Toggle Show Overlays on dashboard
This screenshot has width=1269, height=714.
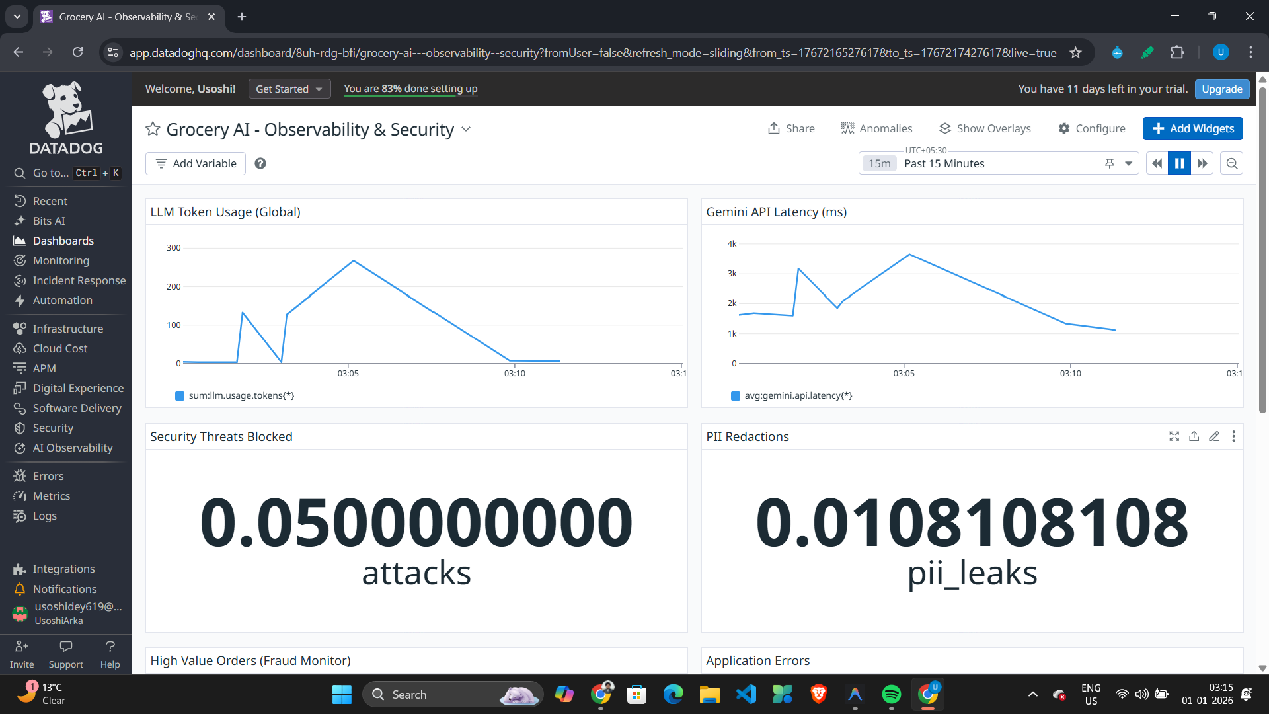tap(985, 128)
